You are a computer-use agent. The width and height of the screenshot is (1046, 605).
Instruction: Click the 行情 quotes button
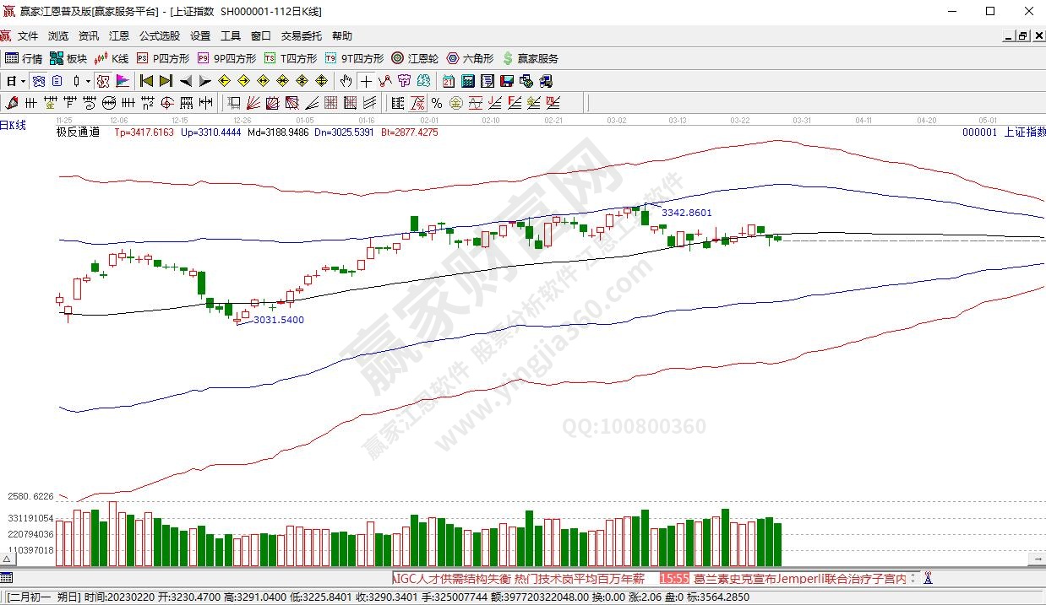click(x=24, y=58)
